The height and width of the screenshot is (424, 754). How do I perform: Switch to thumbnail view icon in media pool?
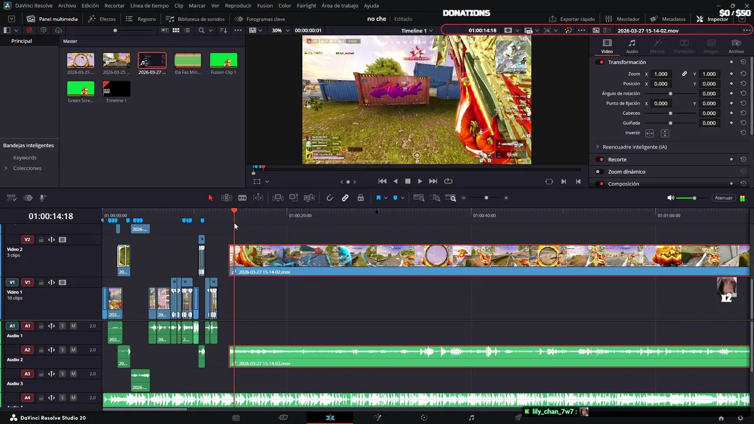(x=176, y=30)
